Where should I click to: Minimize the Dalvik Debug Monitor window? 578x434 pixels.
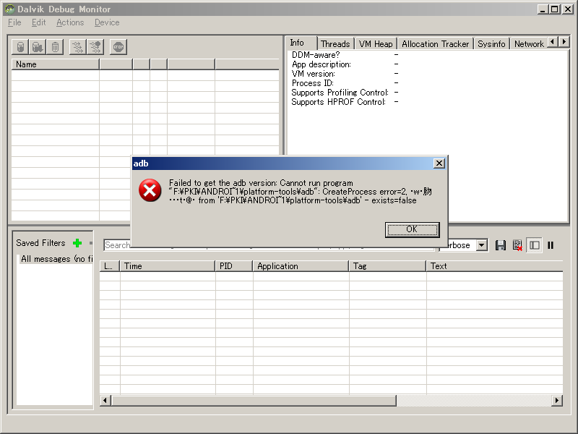(543, 9)
